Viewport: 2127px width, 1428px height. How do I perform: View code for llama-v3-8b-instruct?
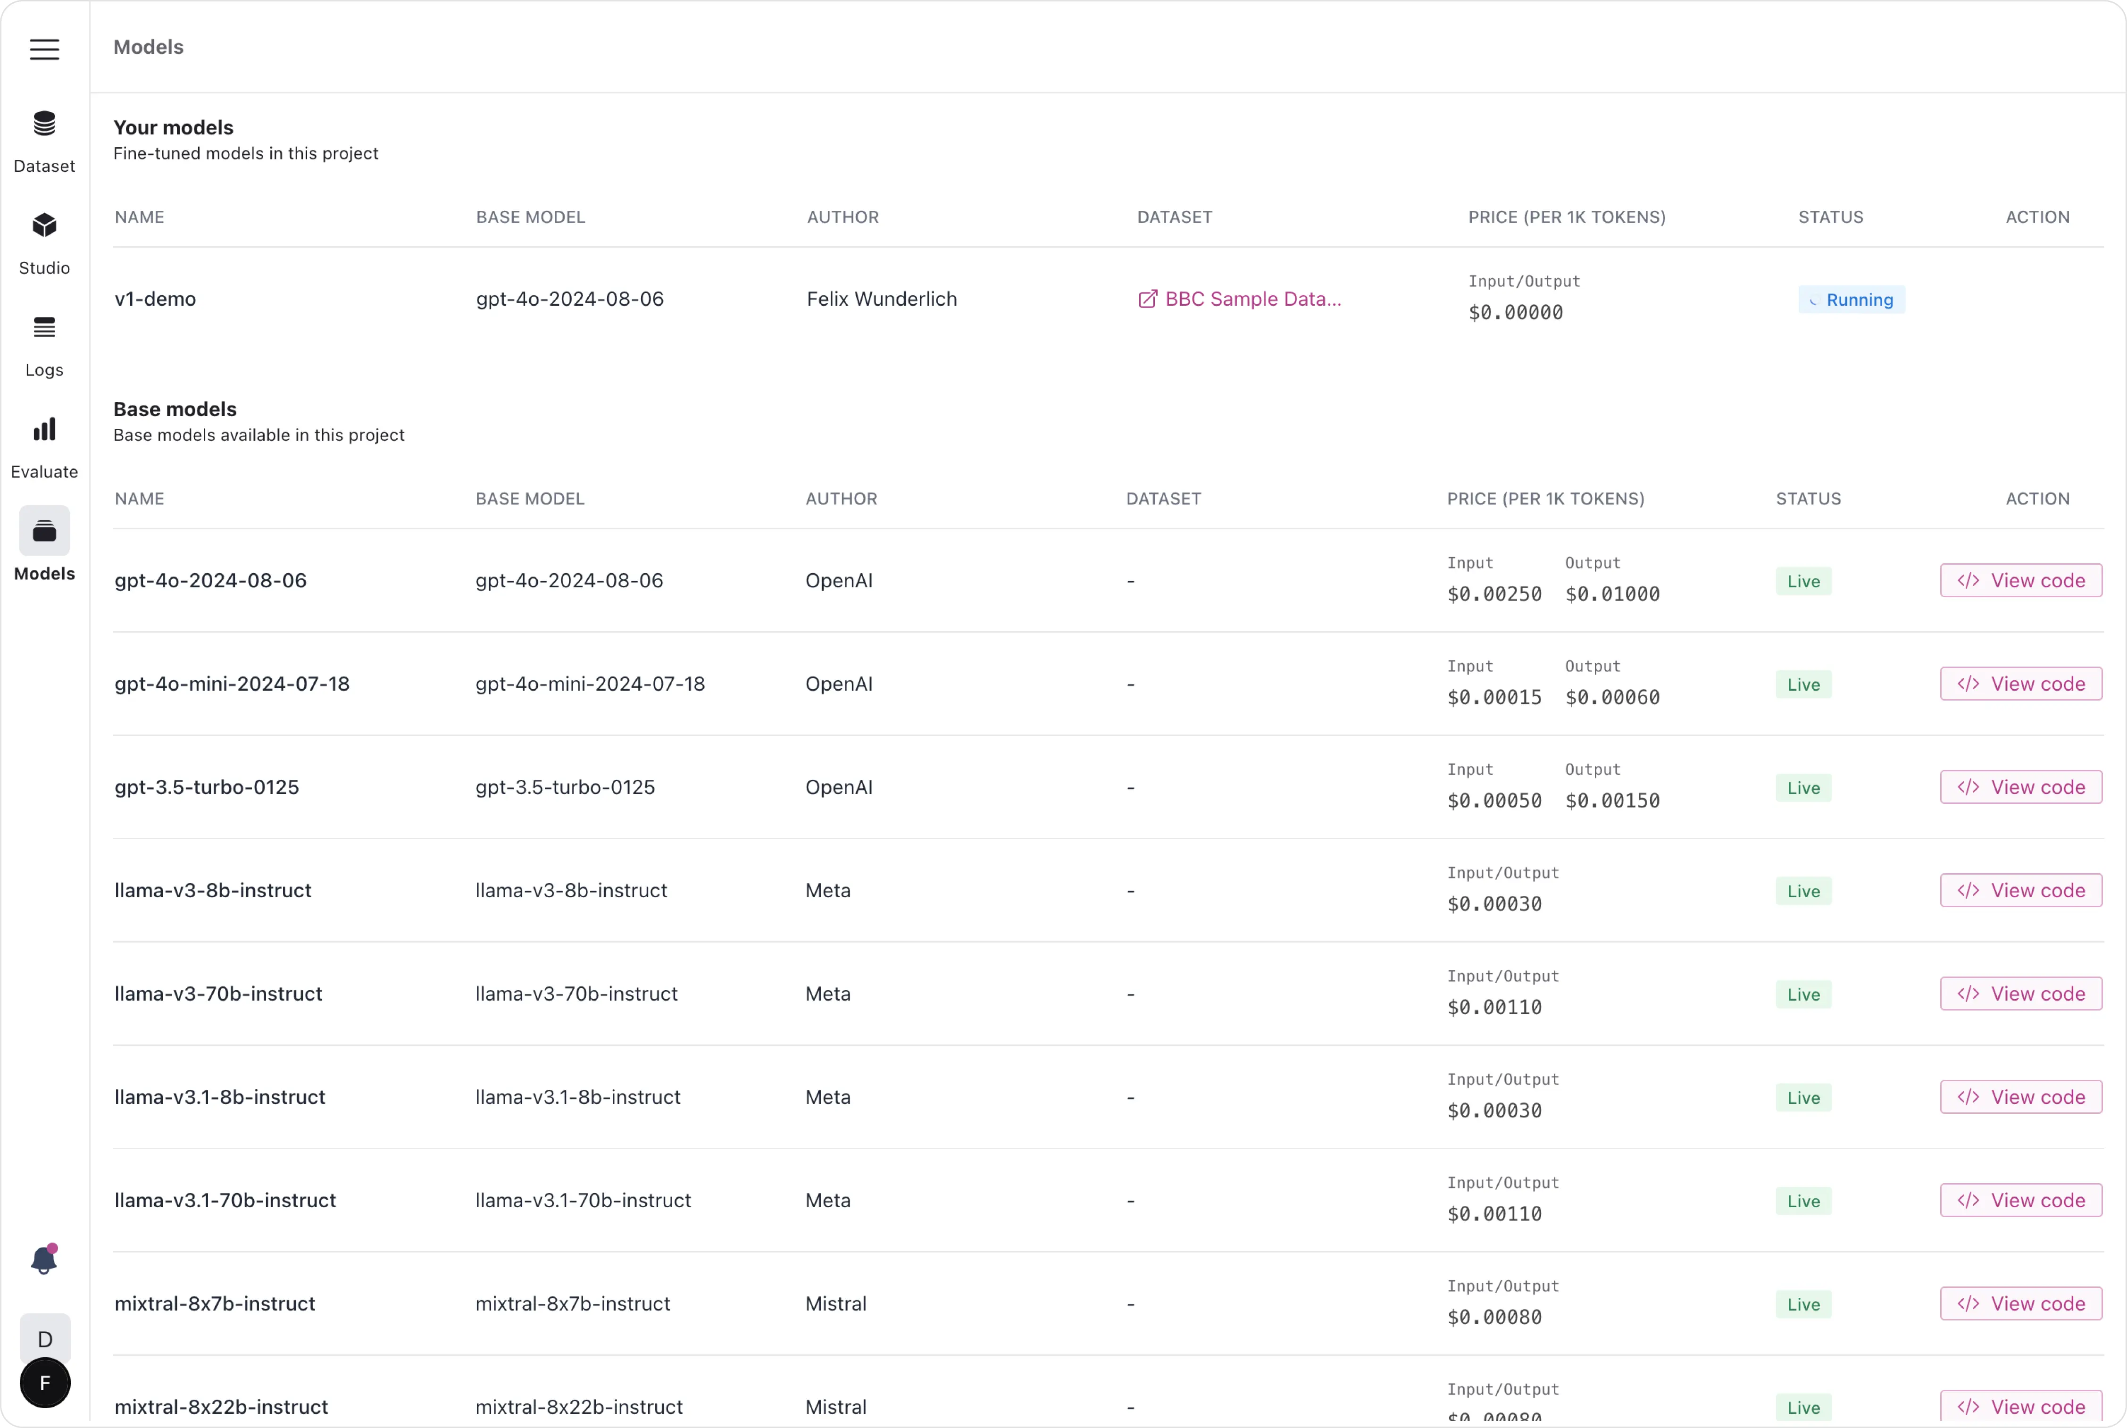2020,891
